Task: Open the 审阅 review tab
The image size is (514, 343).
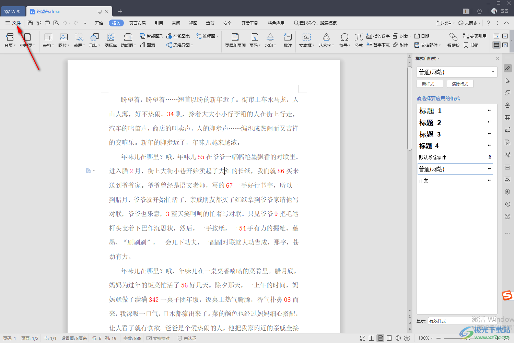Action: pyautogui.click(x=176, y=23)
